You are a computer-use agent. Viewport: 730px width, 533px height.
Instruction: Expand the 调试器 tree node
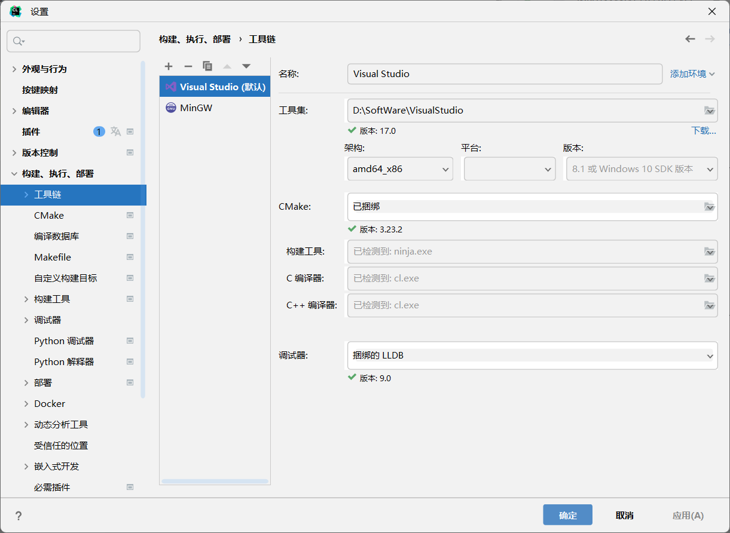(x=26, y=320)
